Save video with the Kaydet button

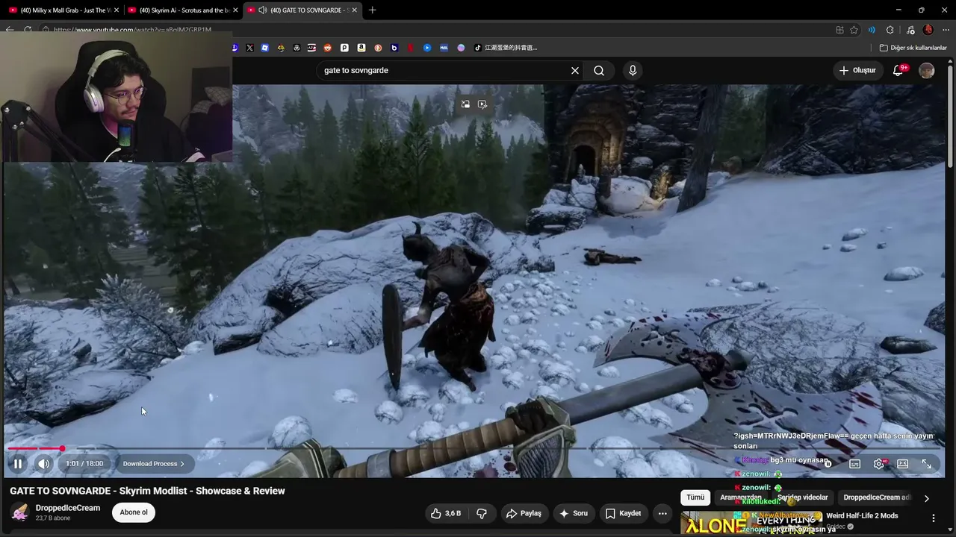pos(623,513)
